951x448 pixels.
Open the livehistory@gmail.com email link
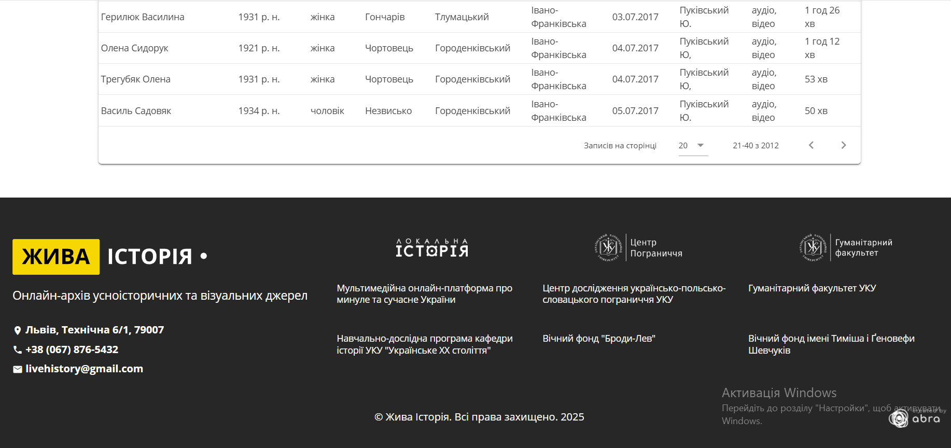pos(84,369)
